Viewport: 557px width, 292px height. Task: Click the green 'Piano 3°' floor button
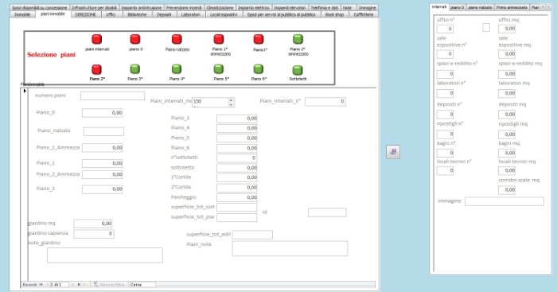point(134,69)
